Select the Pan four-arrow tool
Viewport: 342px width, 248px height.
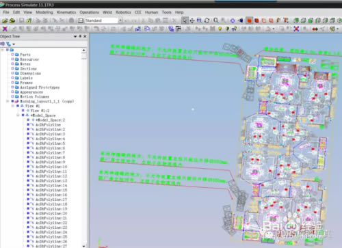pyautogui.click(x=192, y=20)
